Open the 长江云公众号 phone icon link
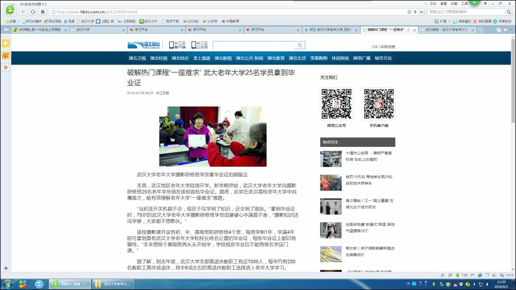The height and width of the screenshot is (290, 516). 200,45
